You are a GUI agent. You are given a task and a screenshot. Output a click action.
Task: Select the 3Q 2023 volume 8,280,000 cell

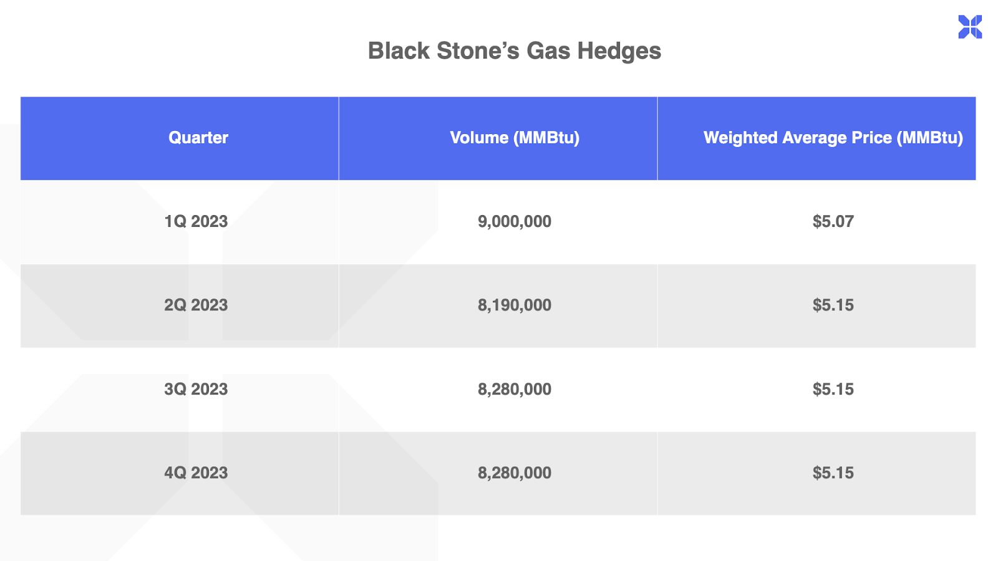pos(515,389)
